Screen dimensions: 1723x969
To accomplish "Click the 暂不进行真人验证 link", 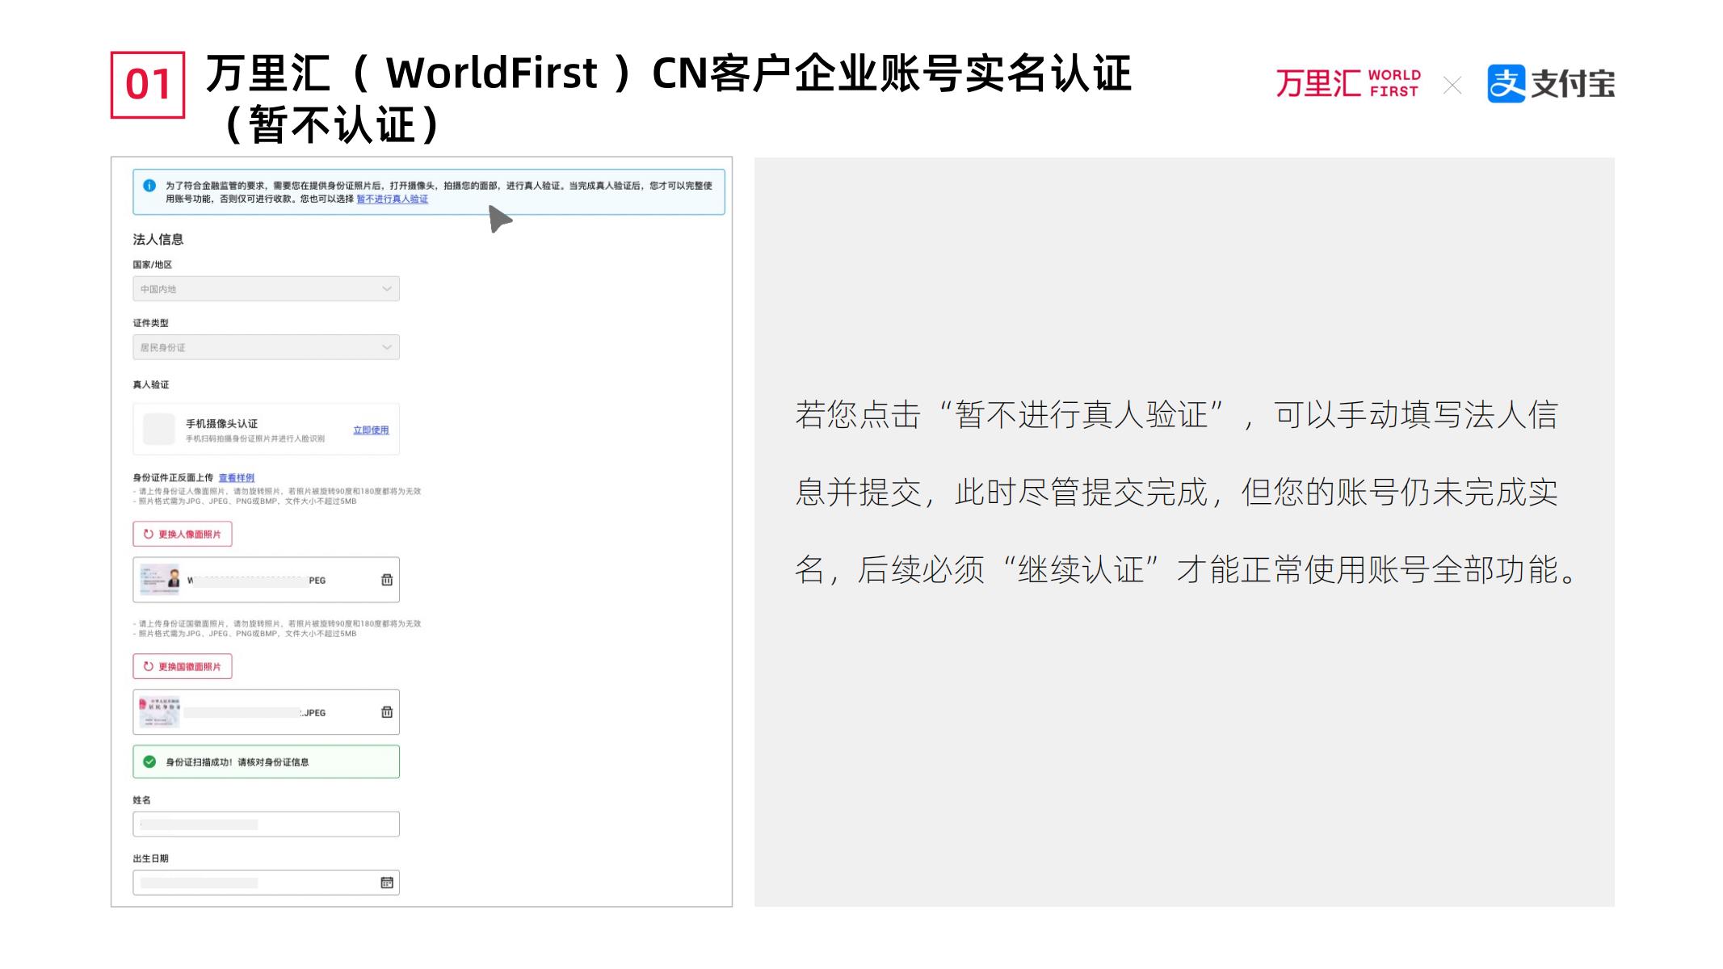I will 393,199.
